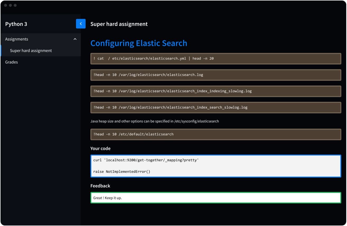Collapse the Assignments section chevron

[75, 39]
